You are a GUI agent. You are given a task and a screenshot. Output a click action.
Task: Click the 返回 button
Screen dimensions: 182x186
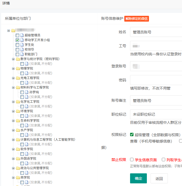point(159,178)
